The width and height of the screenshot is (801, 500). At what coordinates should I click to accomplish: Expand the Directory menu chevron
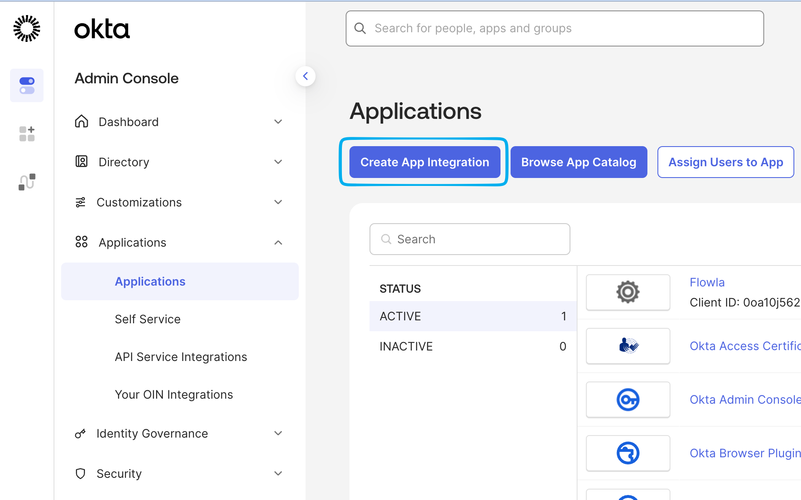click(x=278, y=162)
